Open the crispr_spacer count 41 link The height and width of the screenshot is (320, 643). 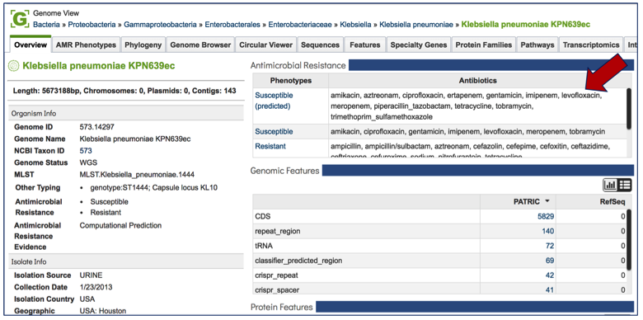(x=550, y=290)
